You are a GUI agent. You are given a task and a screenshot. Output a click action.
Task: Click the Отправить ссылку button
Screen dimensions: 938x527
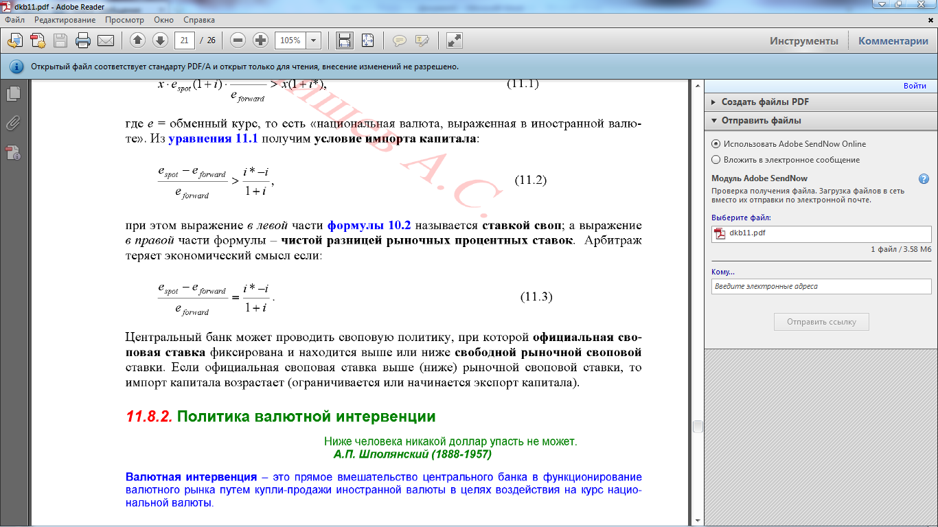821,322
